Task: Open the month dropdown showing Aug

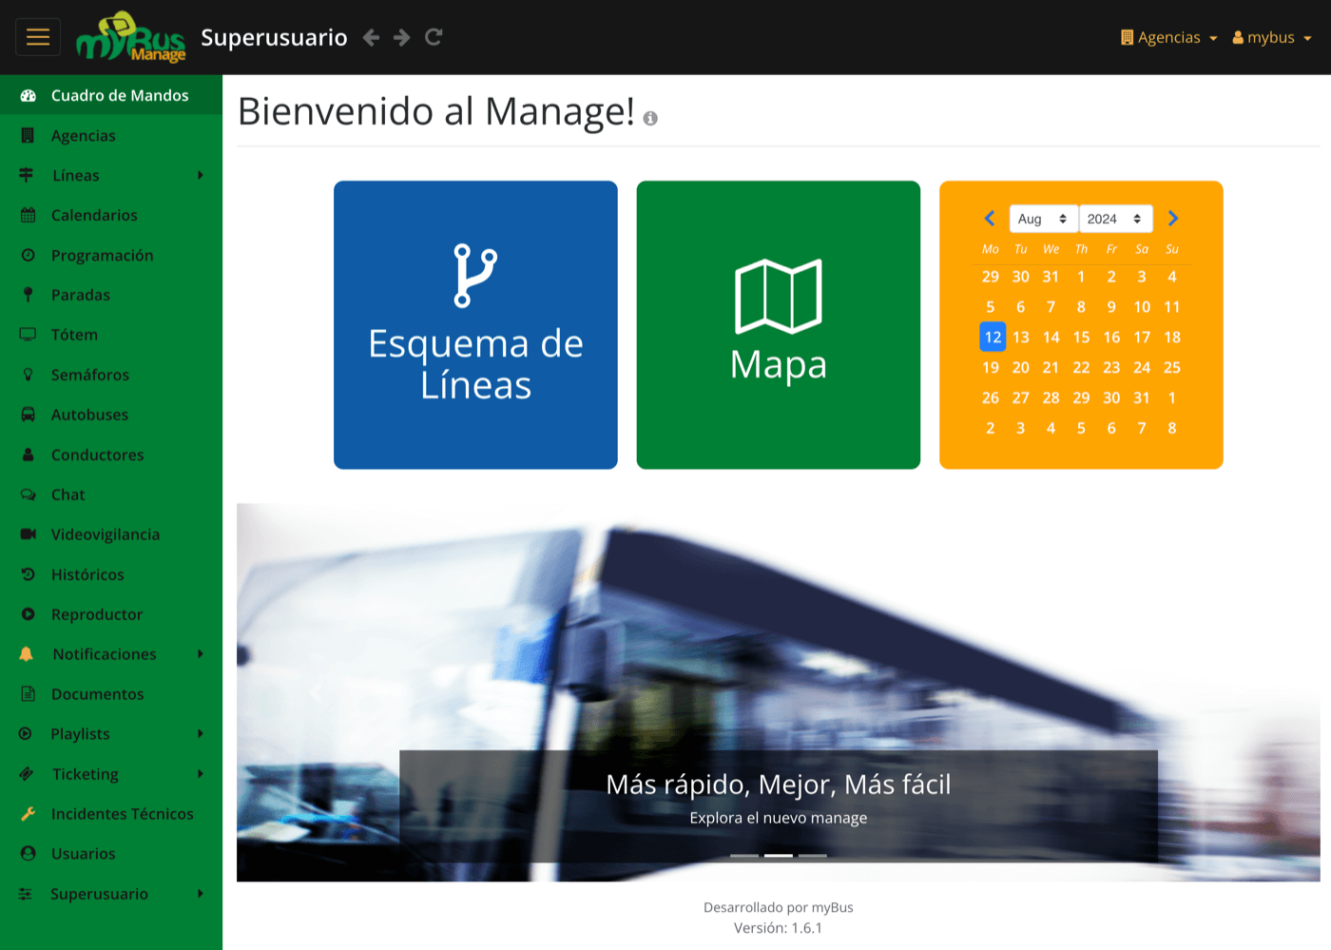Action: point(1043,219)
